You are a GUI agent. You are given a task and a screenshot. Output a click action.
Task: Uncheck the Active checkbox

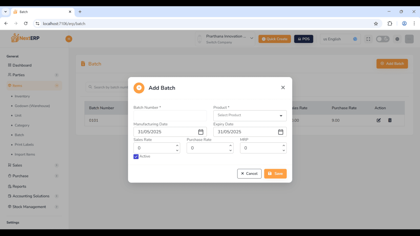(x=136, y=157)
